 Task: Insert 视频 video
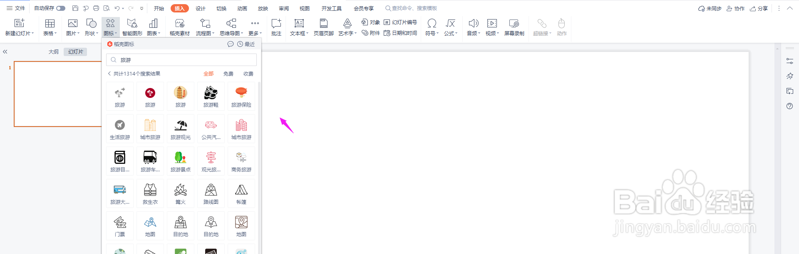[x=492, y=27]
